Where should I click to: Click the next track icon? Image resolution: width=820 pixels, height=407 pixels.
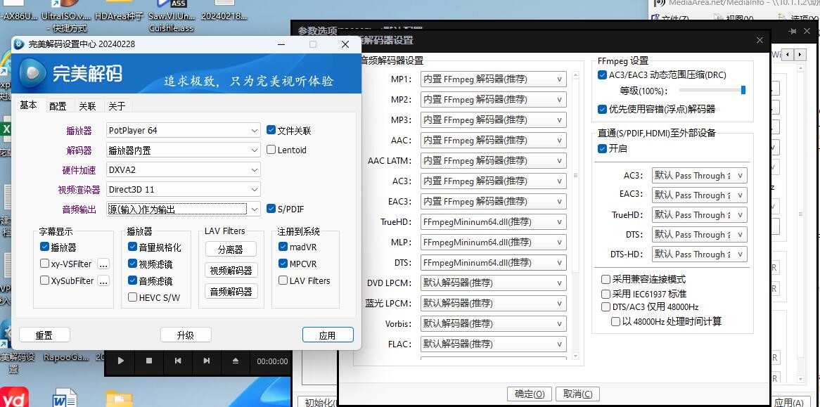click(206, 361)
